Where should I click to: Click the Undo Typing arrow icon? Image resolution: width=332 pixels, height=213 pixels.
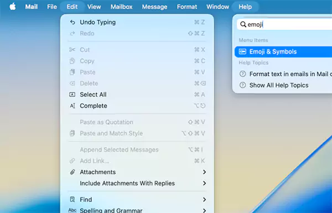[x=72, y=22]
